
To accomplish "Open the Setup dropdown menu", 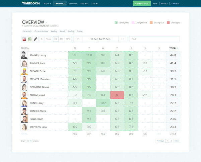I will [x=47, y=3].
